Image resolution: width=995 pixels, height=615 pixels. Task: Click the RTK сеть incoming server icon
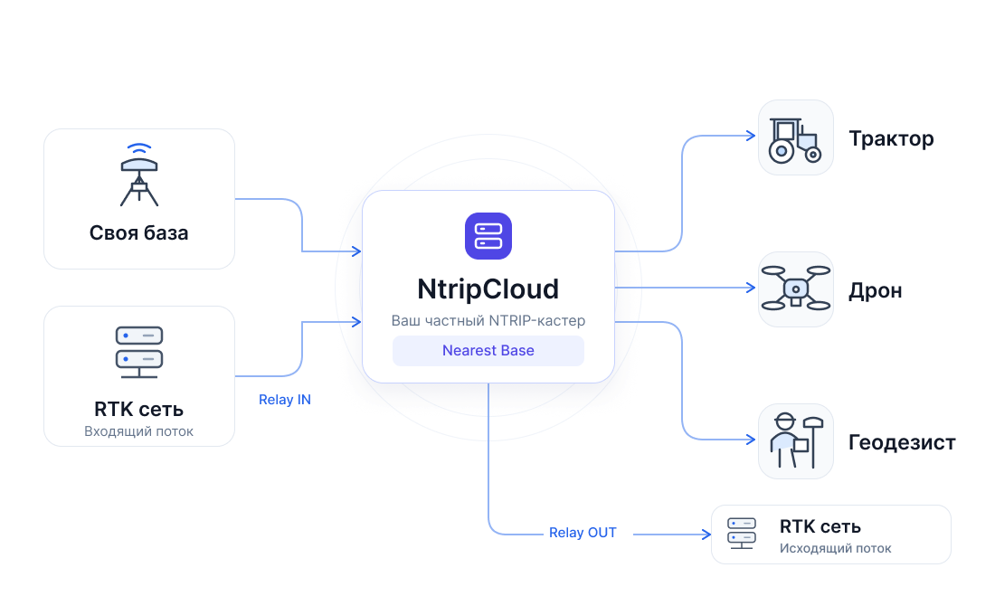tap(139, 352)
